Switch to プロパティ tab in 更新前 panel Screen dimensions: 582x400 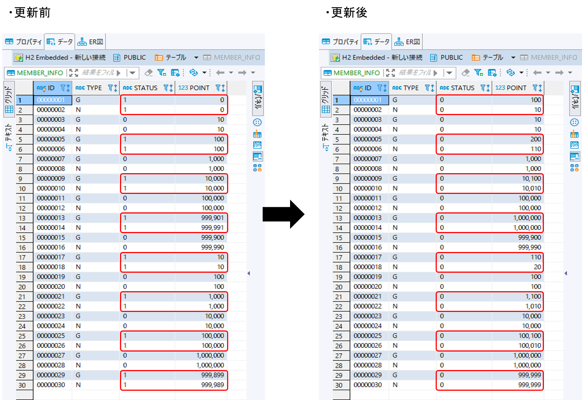24,42
